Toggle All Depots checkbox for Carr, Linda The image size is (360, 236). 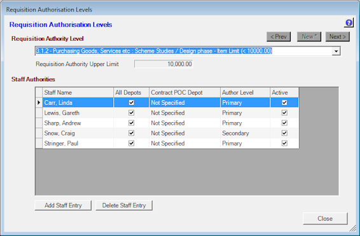pyautogui.click(x=131, y=102)
